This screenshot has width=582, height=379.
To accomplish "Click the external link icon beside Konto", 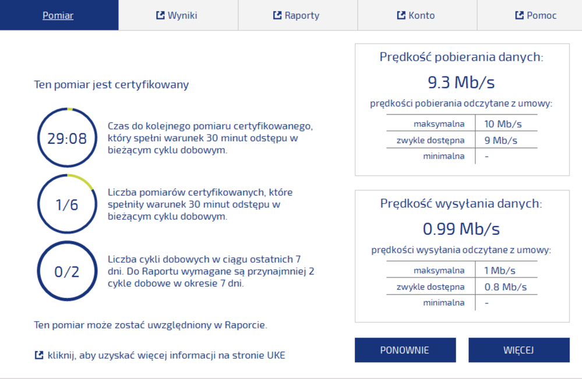I will pyautogui.click(x=401, y=15).
